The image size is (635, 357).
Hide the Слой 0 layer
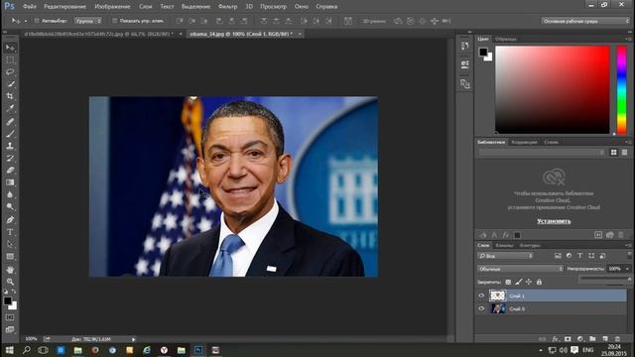pos(481,308)
